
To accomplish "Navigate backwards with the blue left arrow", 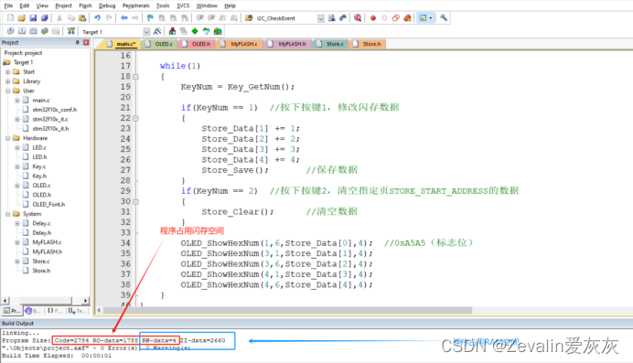I will click(123, 17).
